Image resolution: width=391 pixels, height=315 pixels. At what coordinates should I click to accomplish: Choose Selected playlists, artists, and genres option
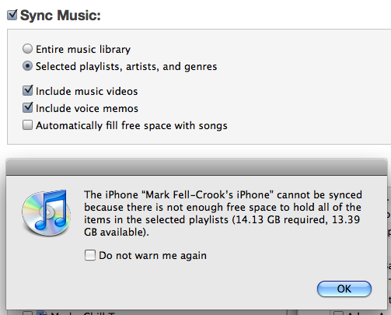(27, 66)
